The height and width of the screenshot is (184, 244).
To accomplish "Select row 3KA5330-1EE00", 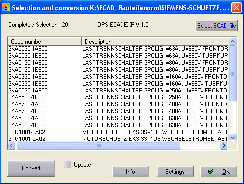I will [x=118, y=84].
